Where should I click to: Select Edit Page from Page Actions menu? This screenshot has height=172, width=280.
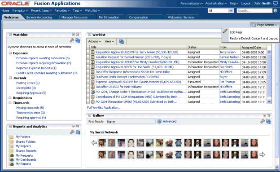(x=236, y=32)
